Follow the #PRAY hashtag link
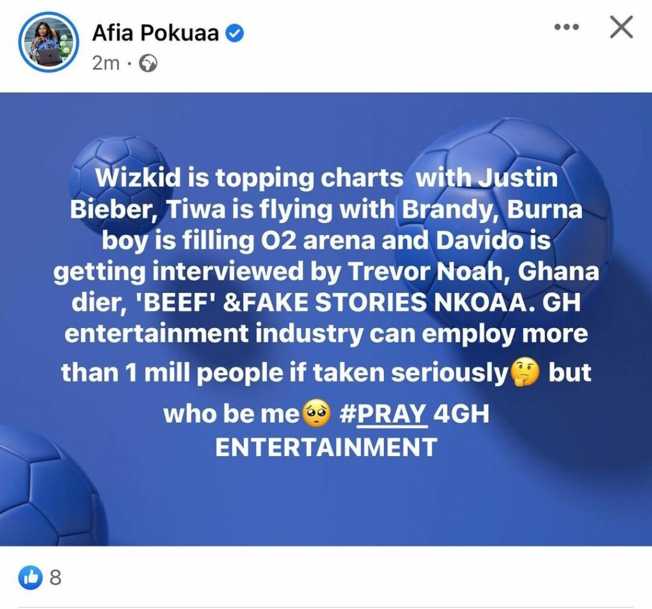The width and height of the screenshot is (652, 609). (383, 414)
